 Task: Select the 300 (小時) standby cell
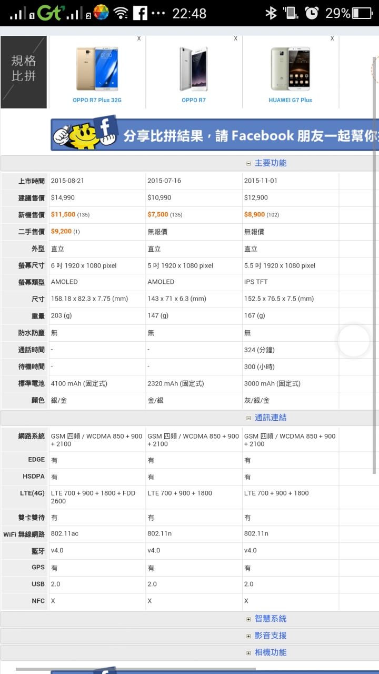259,366
